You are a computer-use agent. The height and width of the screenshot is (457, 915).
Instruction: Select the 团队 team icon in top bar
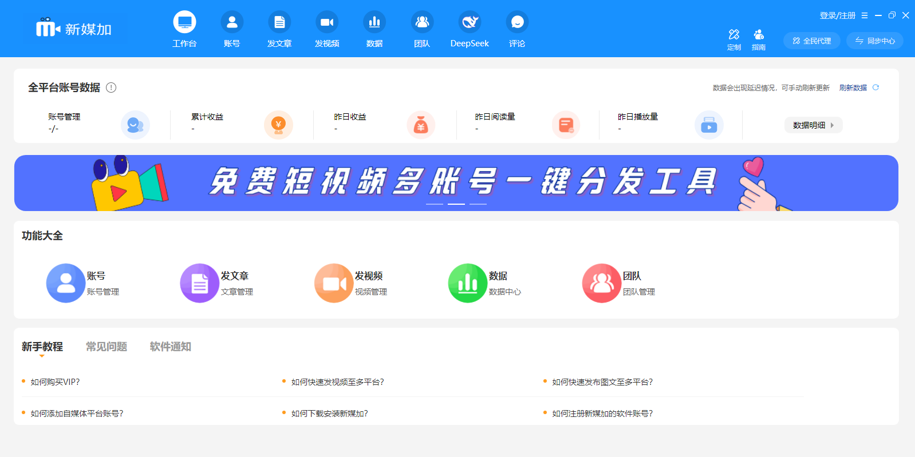[x=422, y=22]
